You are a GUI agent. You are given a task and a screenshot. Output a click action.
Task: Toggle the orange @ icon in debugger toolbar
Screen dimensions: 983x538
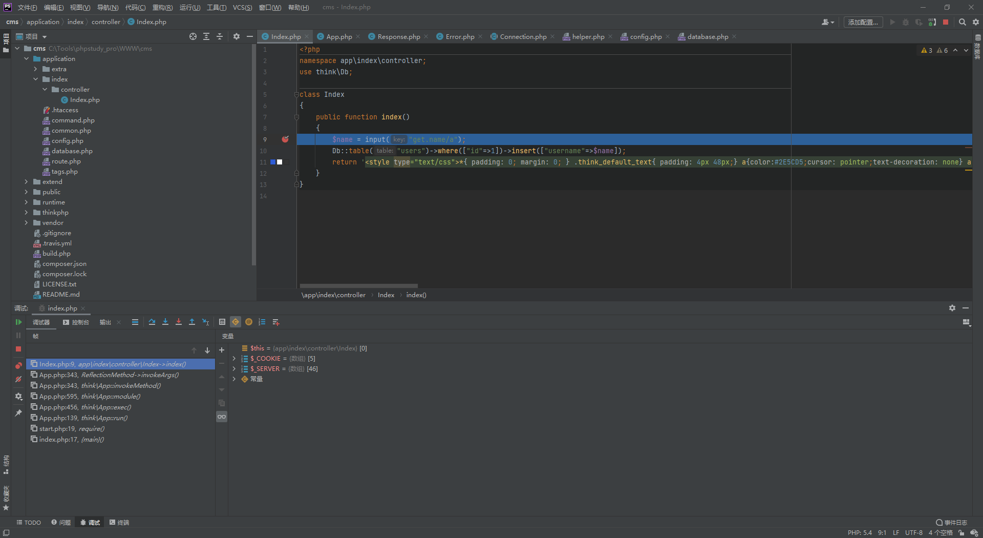[x=249, y=322]
